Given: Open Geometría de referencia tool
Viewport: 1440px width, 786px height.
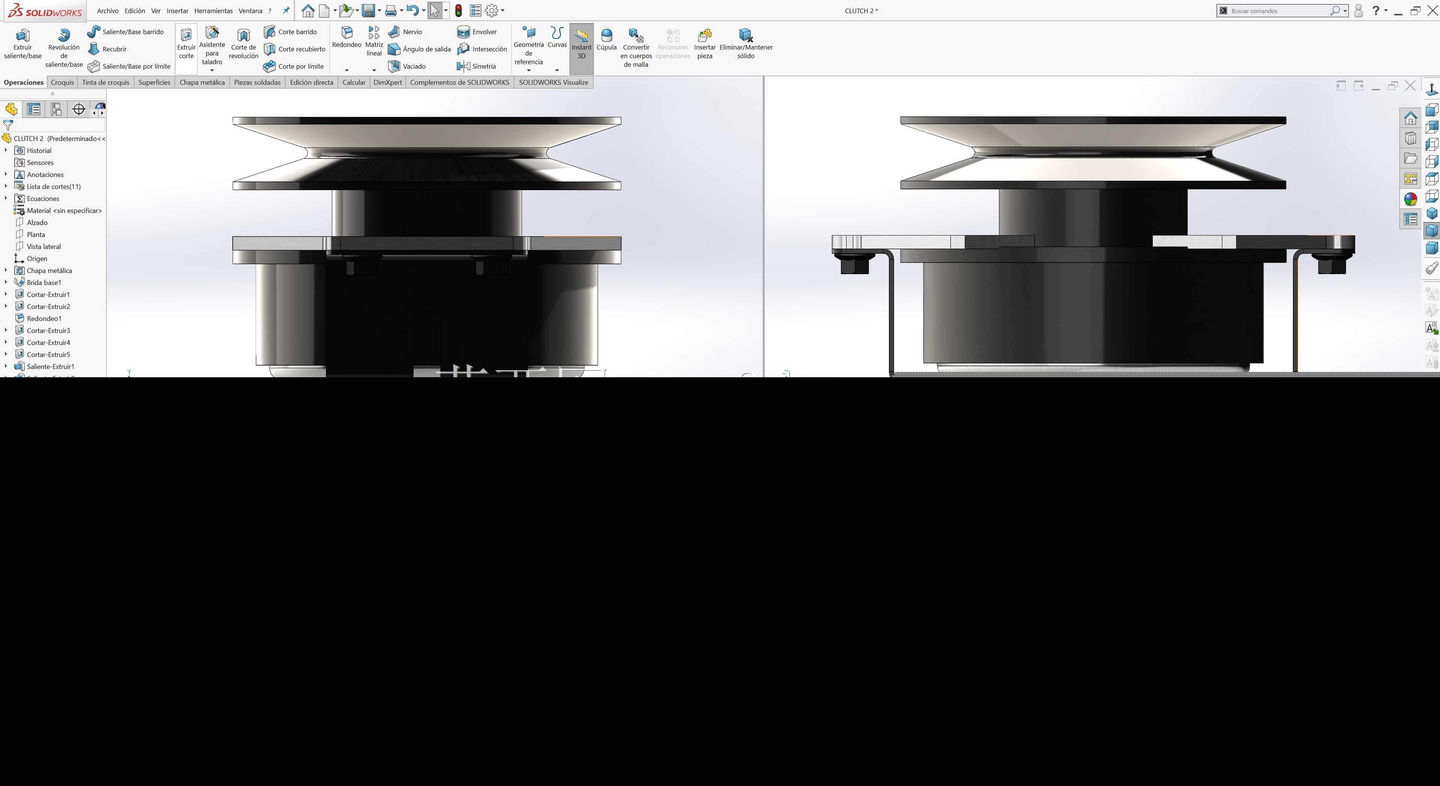Looking at the screenshot, I should tap(528, 46).
